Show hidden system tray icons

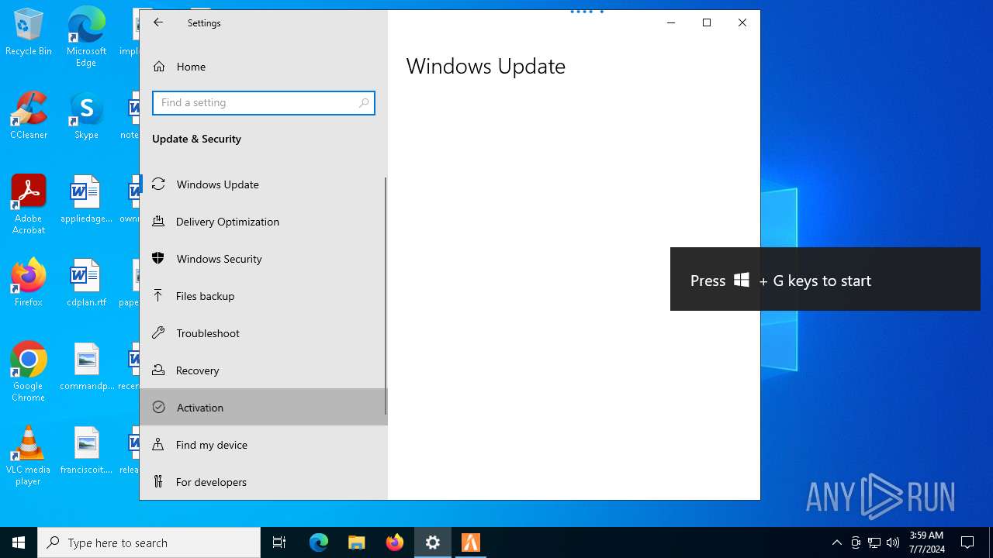[837, 542]
